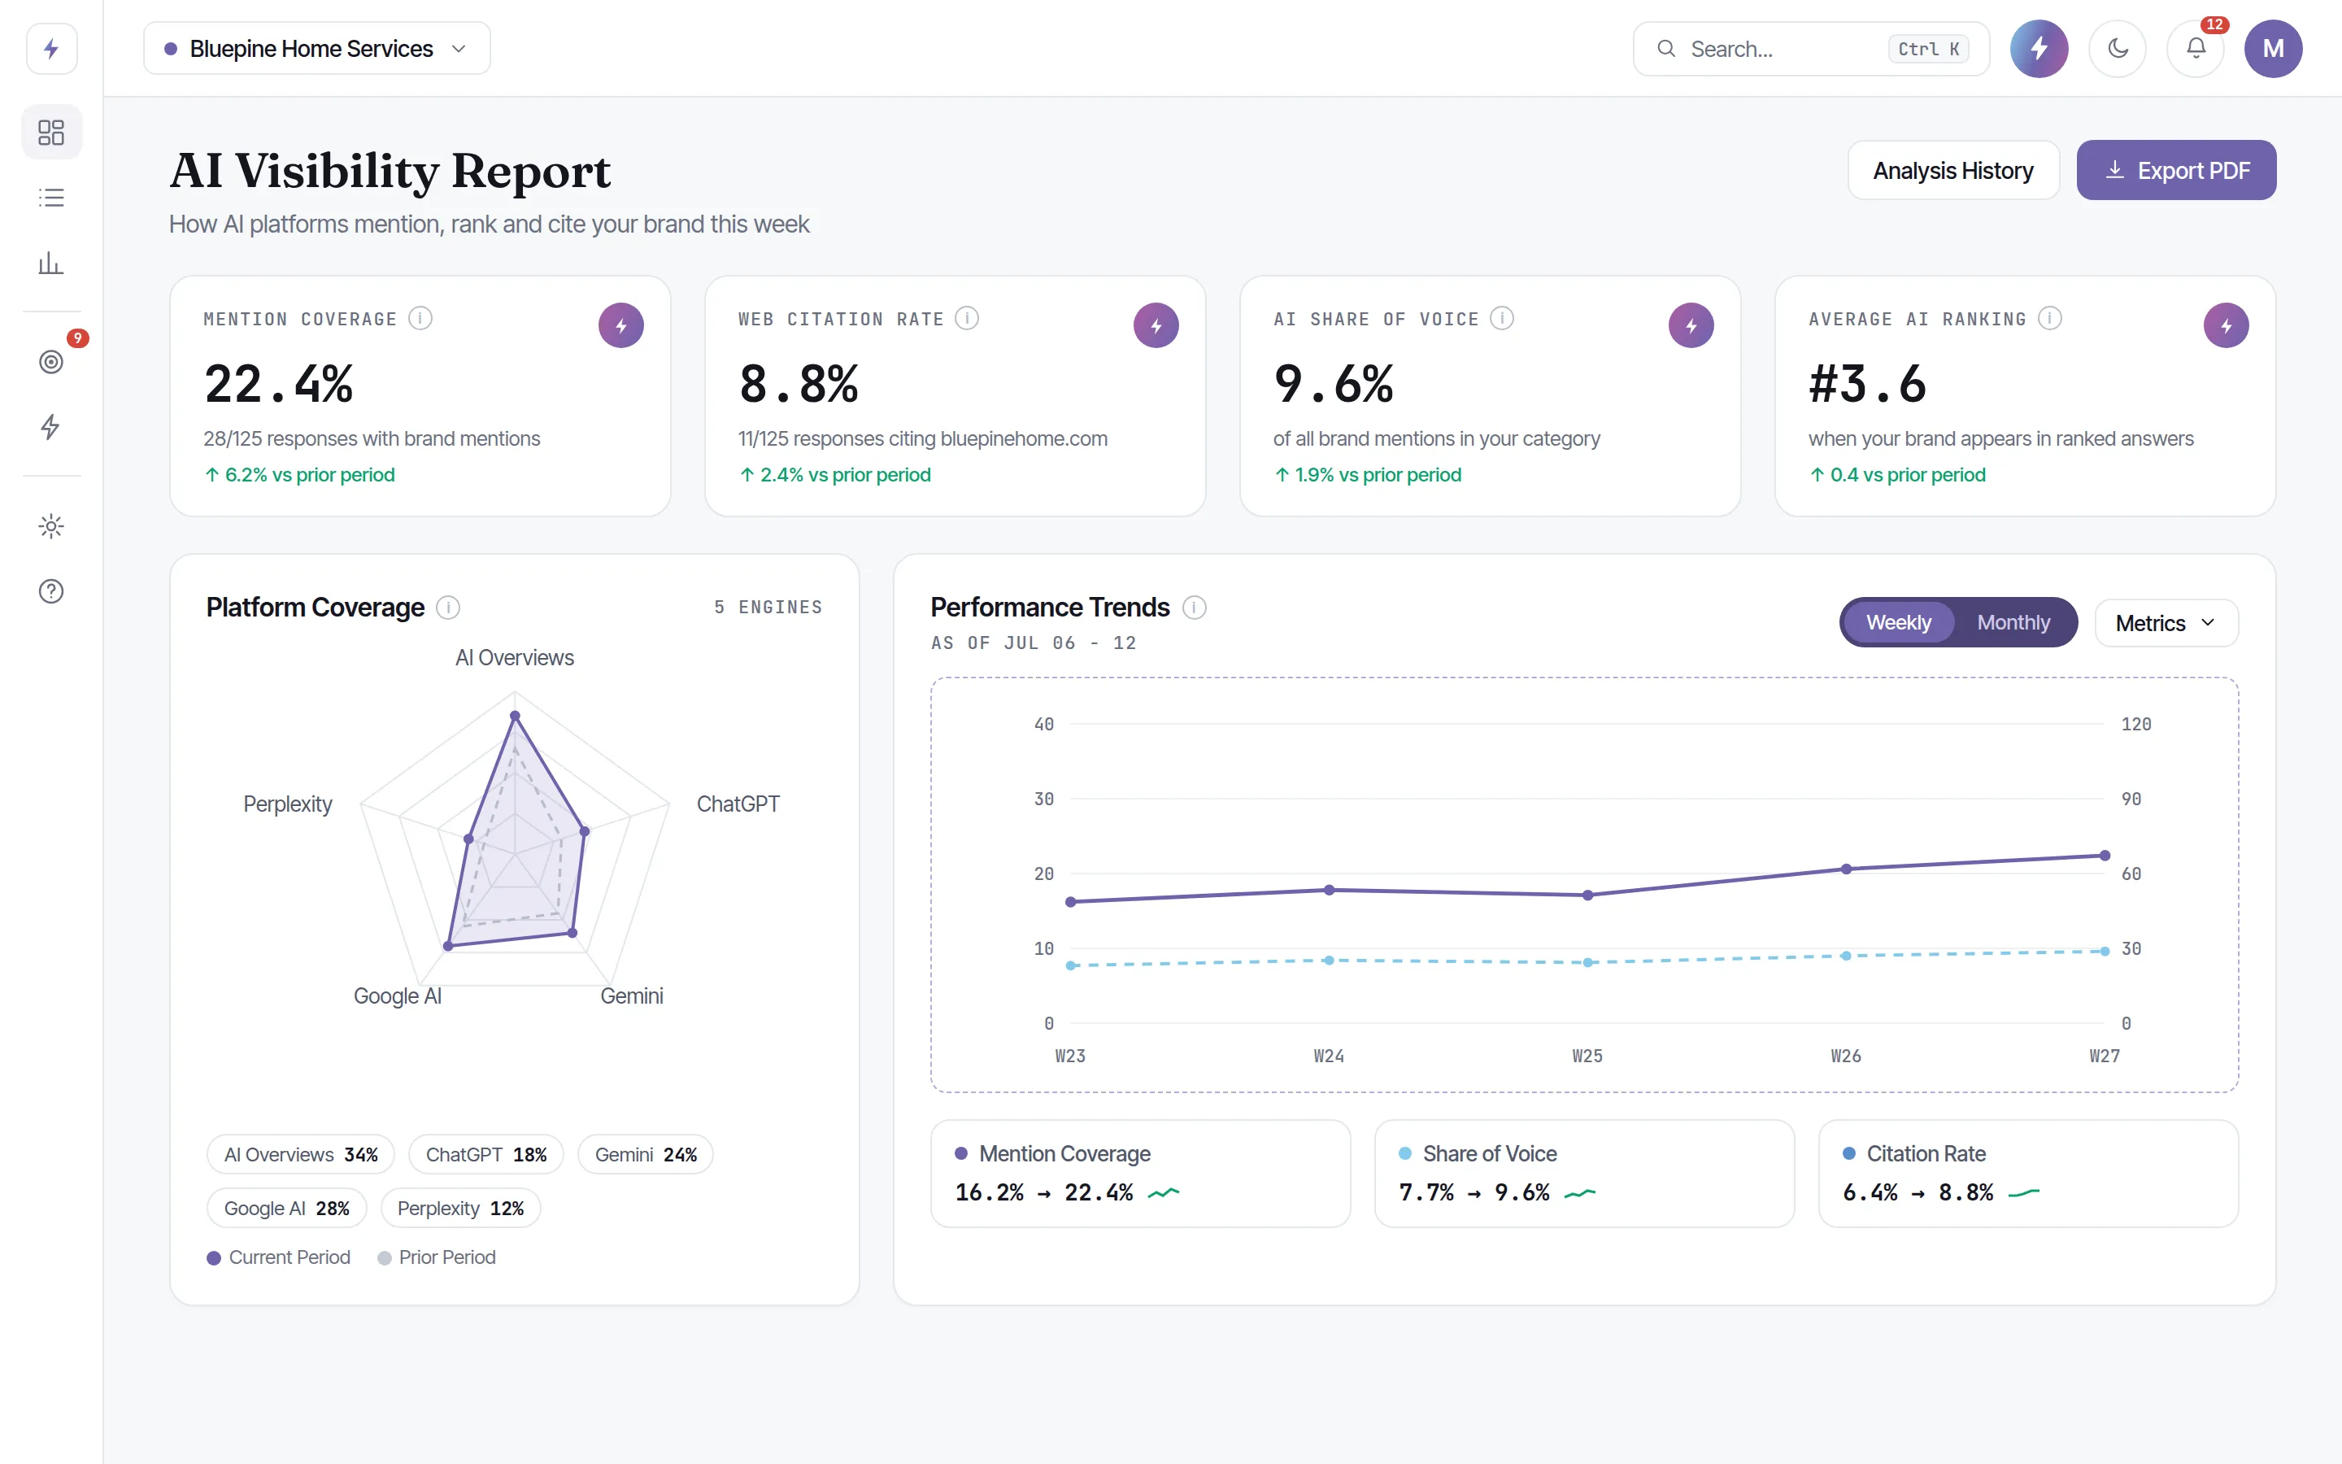Expand the Bluepine Home Services brand selector

coord(316,49)
